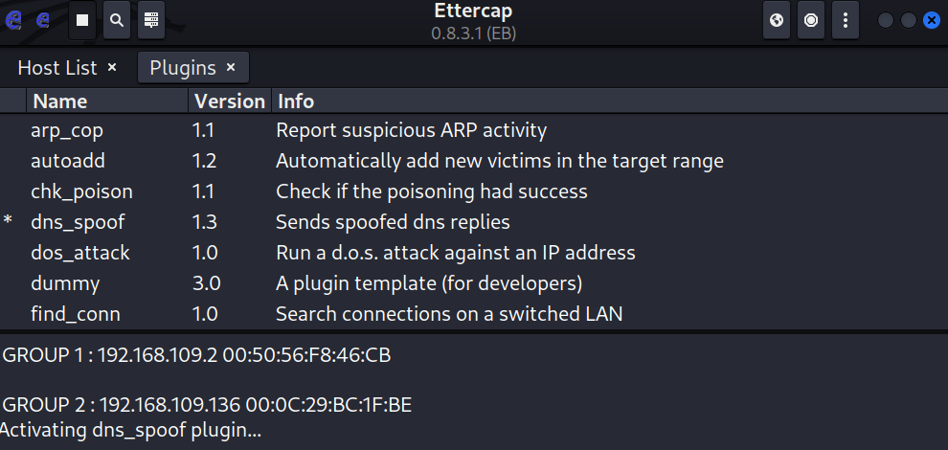Click the stop sniffing square button
The image size is (948, 450).
coord(83,19)
